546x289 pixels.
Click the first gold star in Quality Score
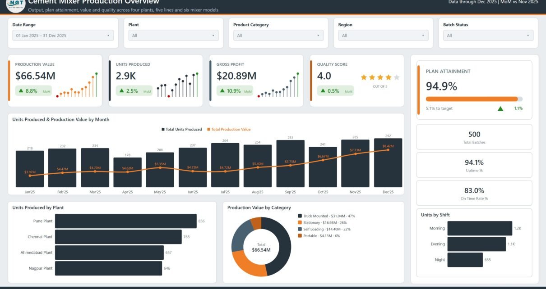pos(364,77)
